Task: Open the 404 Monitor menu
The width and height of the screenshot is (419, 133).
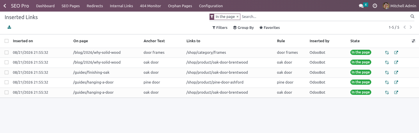Action: tap(150, 6)
